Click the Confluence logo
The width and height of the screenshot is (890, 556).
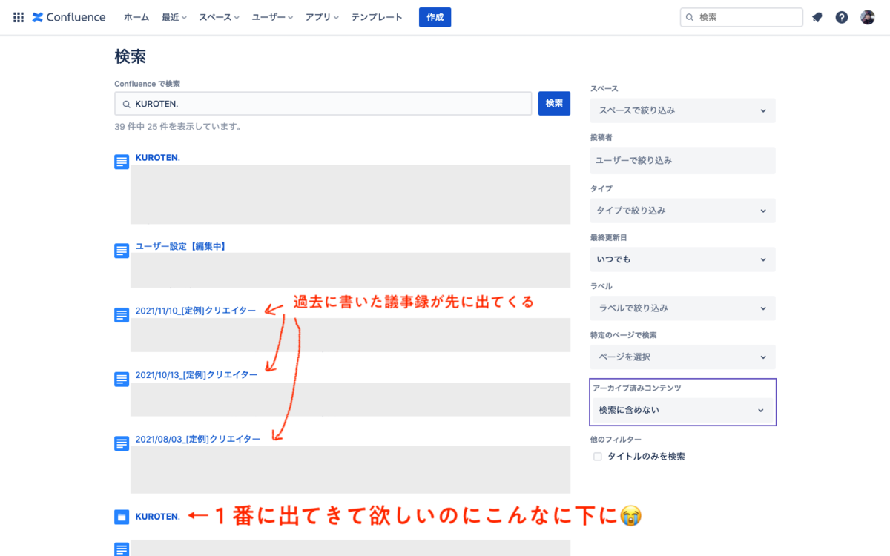[69, 17]
